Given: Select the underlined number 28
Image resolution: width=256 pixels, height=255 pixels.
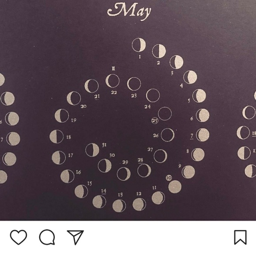Looking at the screenshot, I should (x=140, y=160).
